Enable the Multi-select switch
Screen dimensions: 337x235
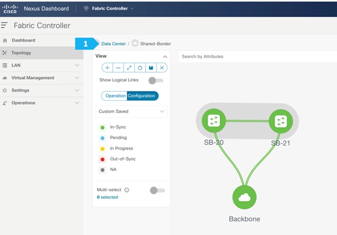pyautogui.click(x=158, y=190)
